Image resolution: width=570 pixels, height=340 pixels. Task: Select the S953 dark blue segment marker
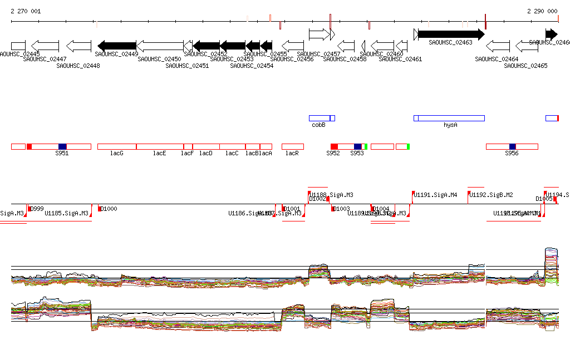click(358, 146)
